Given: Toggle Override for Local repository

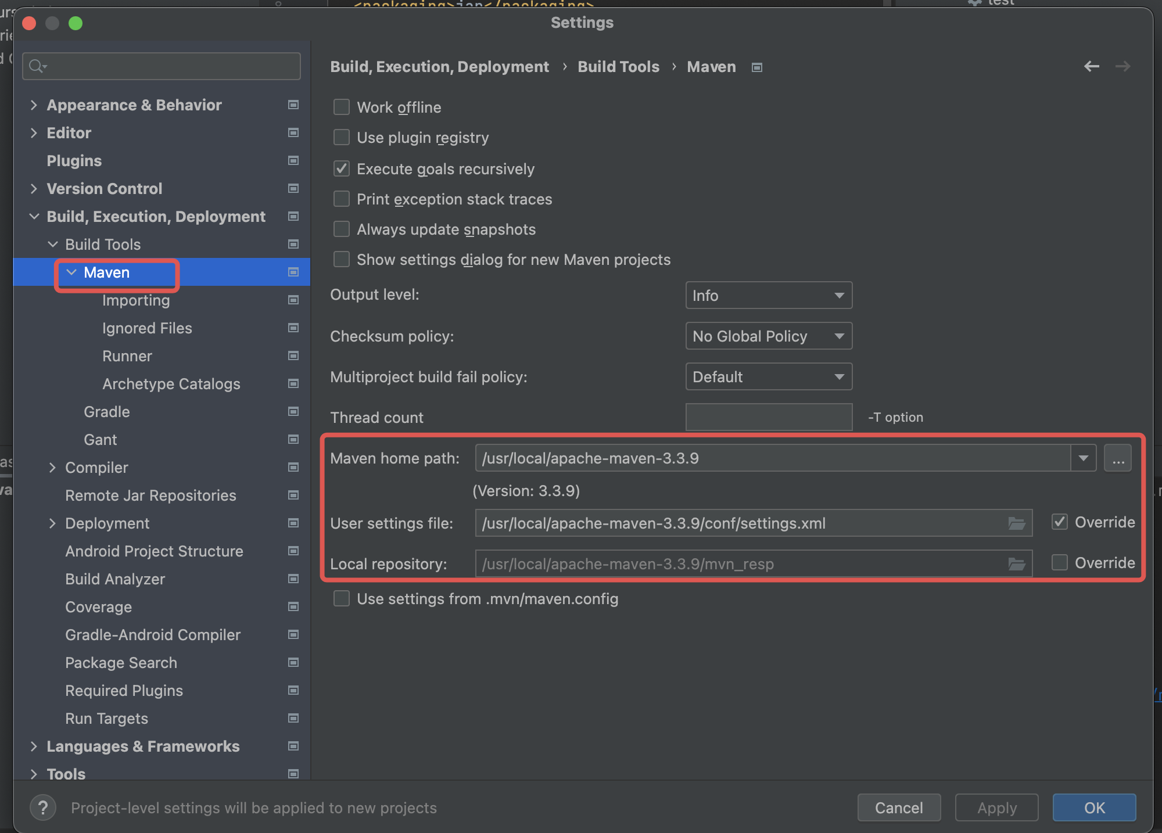Looking at the screenshot, I should [1060, 563].
